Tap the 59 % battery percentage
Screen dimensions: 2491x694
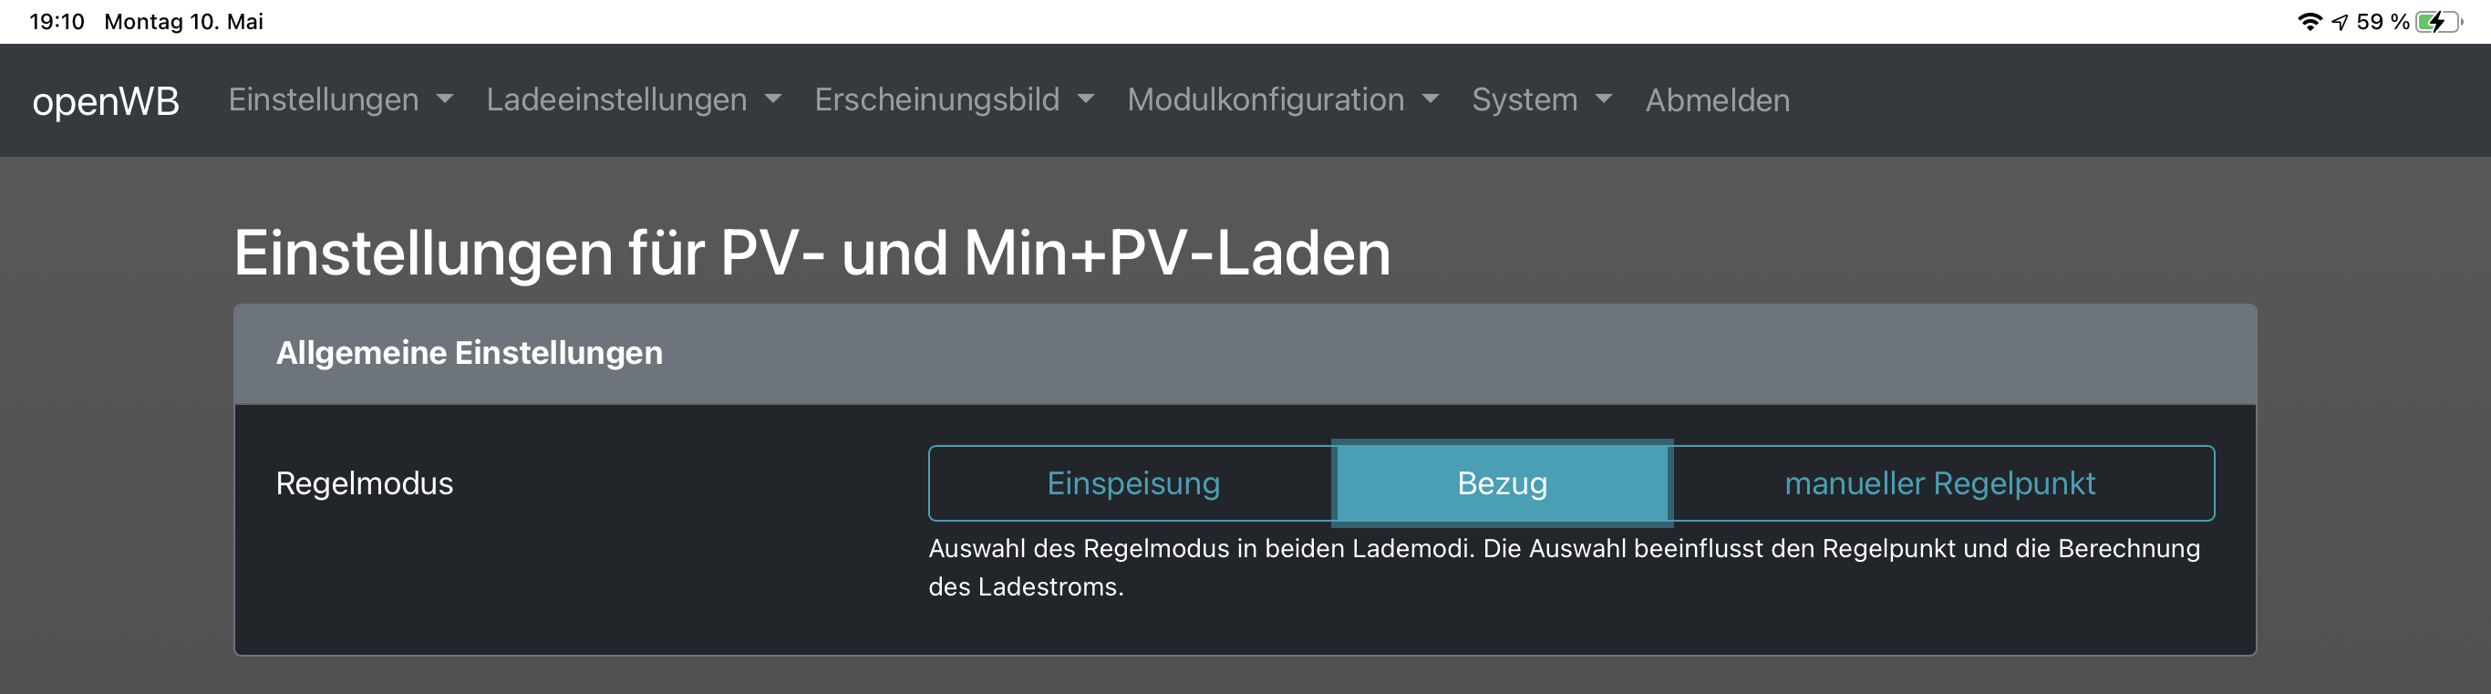[x=2382, y=21]
